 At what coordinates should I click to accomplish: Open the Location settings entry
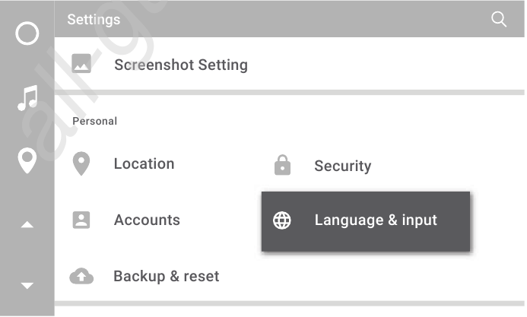point(144,164)
